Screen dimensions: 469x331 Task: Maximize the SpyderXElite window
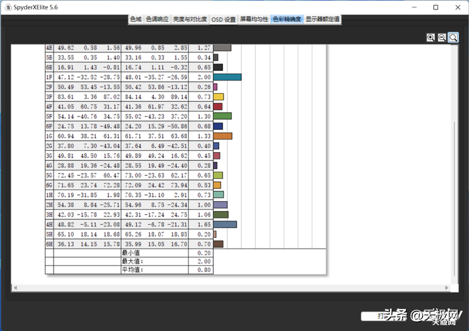tap(436, 7)
